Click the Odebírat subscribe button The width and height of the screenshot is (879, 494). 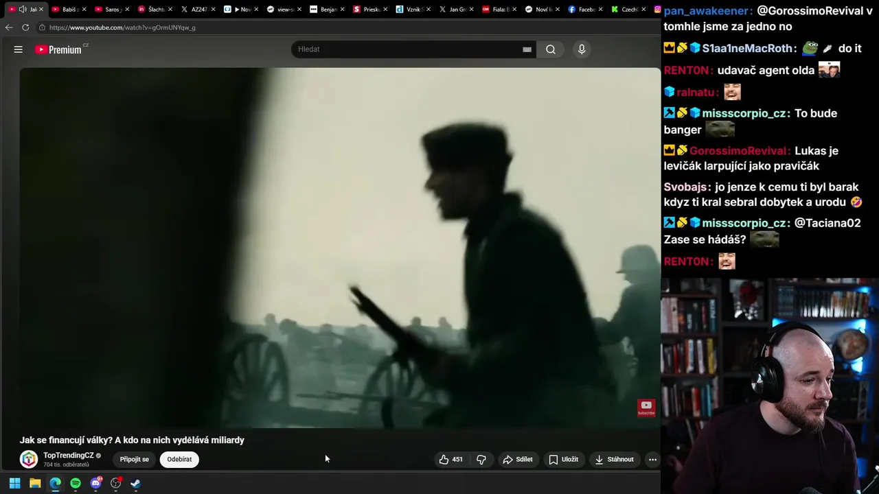(x=179, y=460)
